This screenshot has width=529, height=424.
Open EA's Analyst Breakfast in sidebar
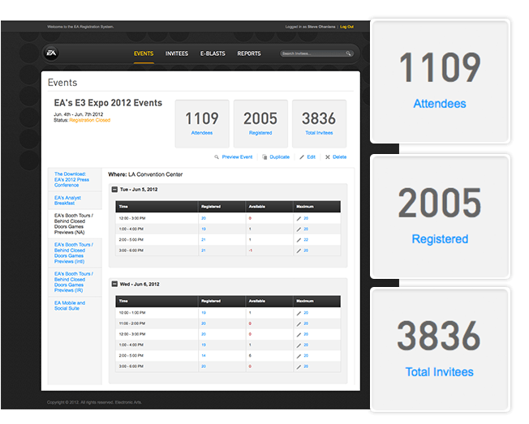(x=67, y=200)
